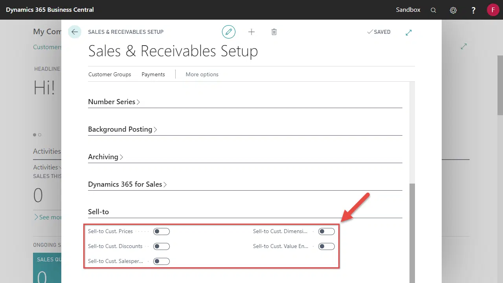Expand the Number Series section
The height and width of the screenshot is (283, 503).
click(114, 102)
